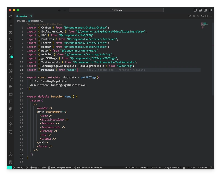
Task: Click the getSEOTags call on line 14
Action: click(x=88, y=78)
